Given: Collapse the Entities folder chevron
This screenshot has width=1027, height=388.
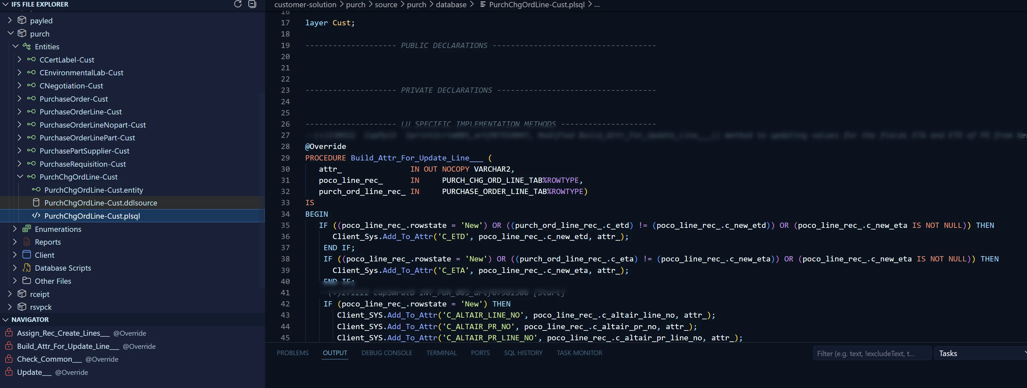Looking at the screenshot, I should [15, 46].
